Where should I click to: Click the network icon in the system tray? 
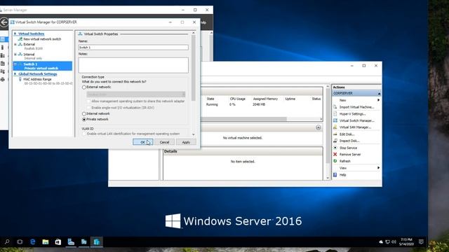pos(388,242)
